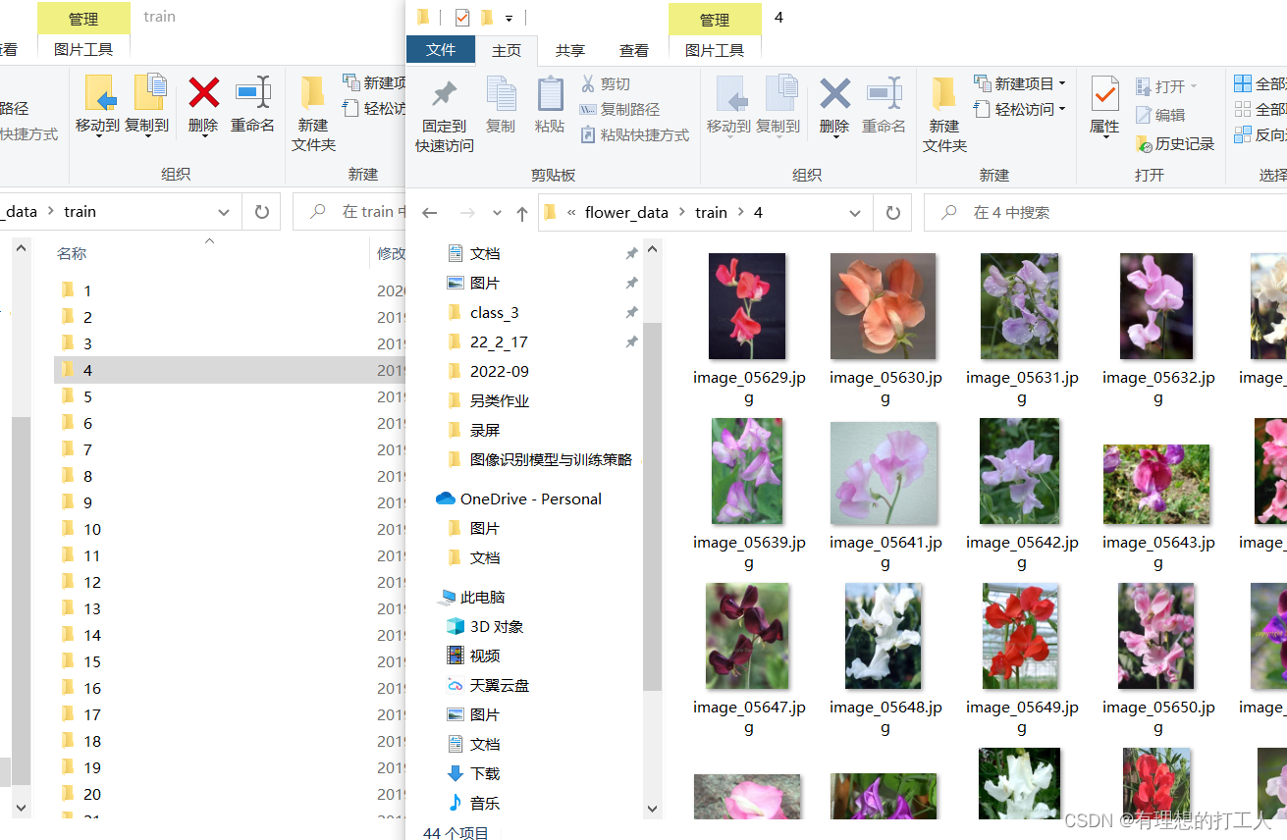Click 复制到 in front window ribbon
This screenshot has width=1287, height=840.
coord(778,105)
